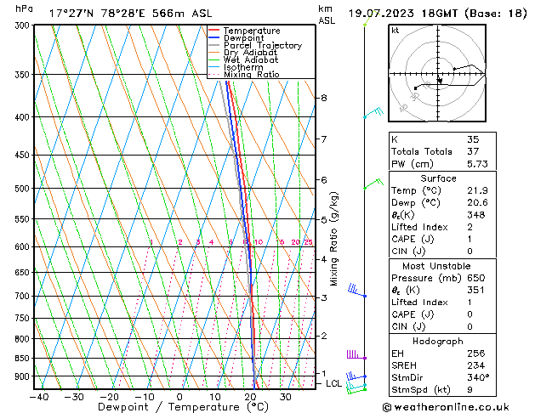Click the 'km ASL' altitude axis label
Viewport: 535px width, 413px height.
[x=327, y=14]
